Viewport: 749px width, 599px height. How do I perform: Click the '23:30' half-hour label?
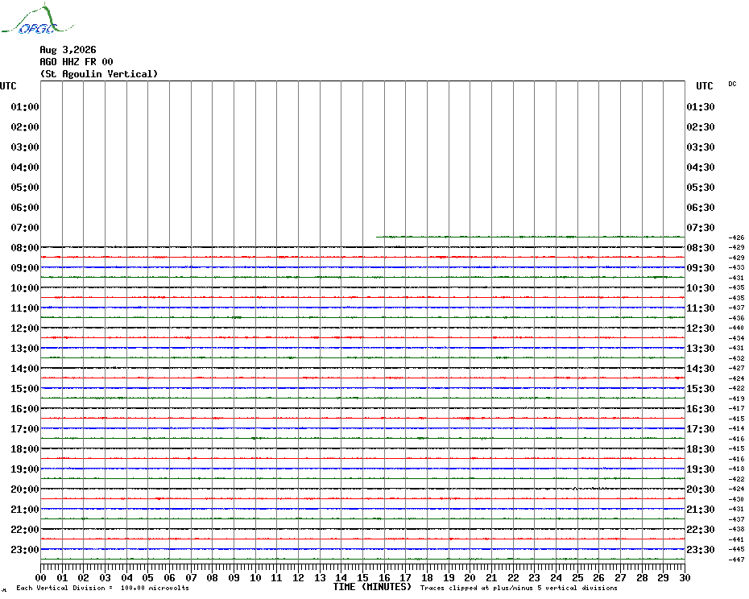click(701, 550)
